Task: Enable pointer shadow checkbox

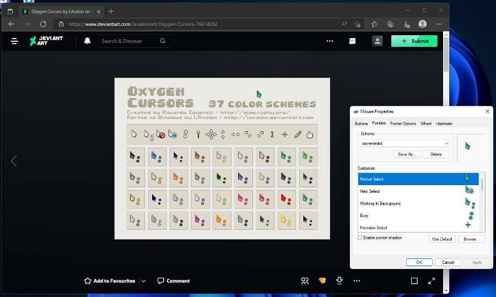Action: point(360,237)
